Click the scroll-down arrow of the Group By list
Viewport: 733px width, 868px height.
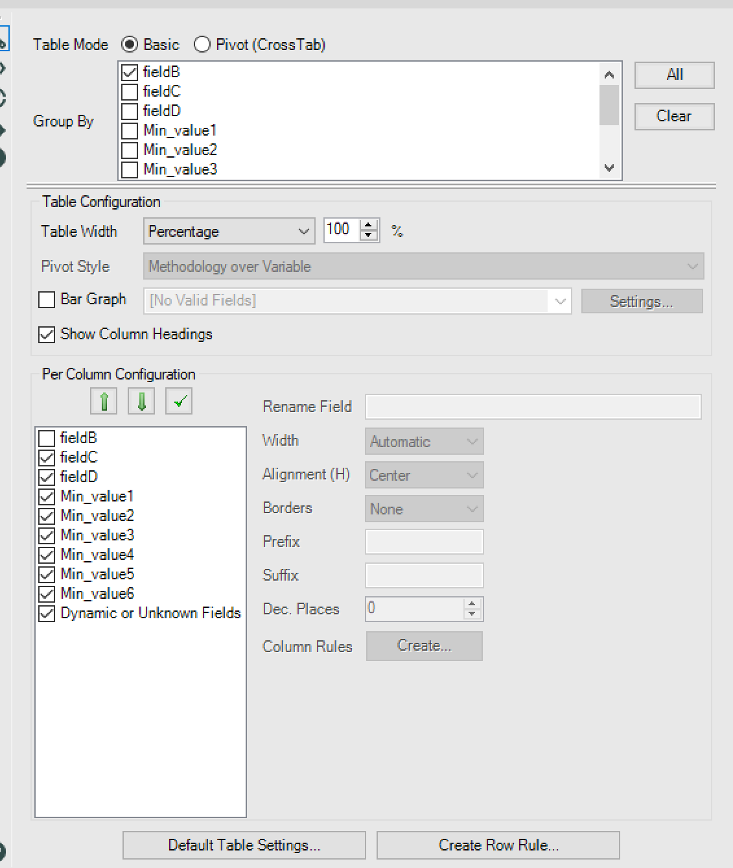(x=609, y=168)
